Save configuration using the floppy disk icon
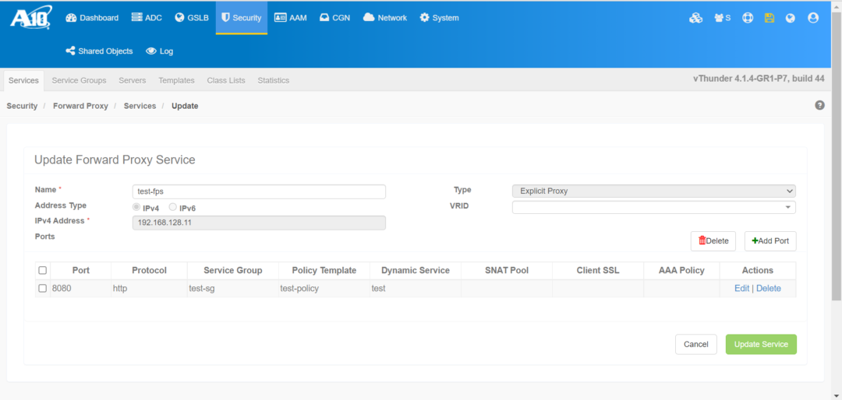This screenshot has height=400, width=842. (x=769, y=18)
